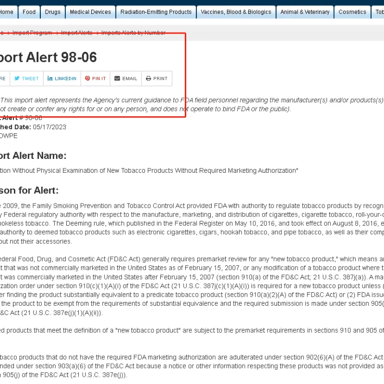The height and width of the screenshot is (384, 384).
Task: Open the Home tab
Action: tap(6, 12)
